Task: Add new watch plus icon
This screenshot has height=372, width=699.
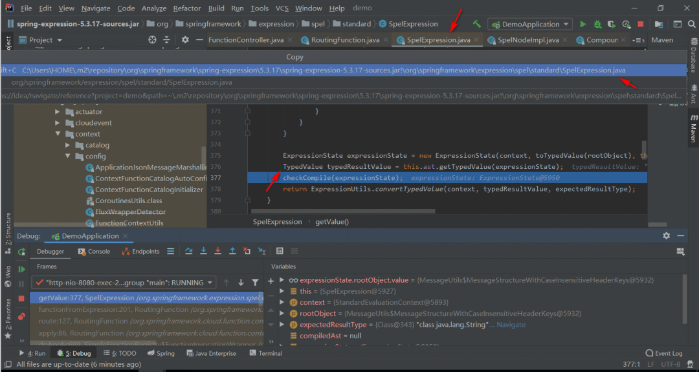Action: coord(271,281)
